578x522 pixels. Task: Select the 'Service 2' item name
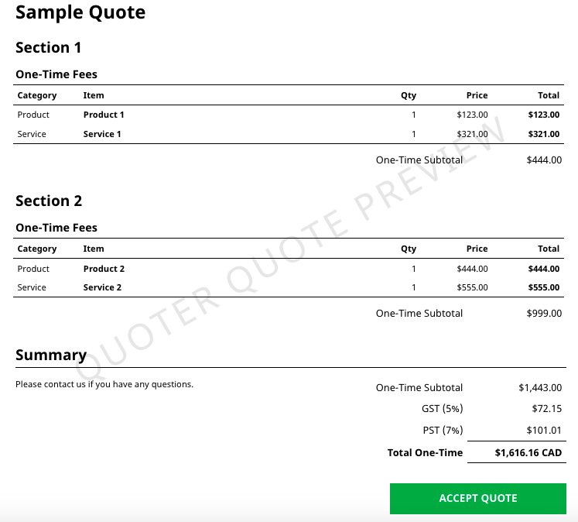click(x=102, y=287)
